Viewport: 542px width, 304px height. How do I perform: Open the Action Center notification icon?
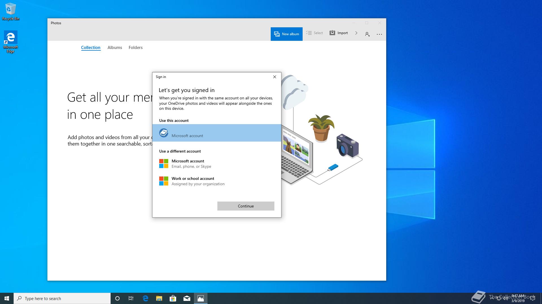coord(533,298)
